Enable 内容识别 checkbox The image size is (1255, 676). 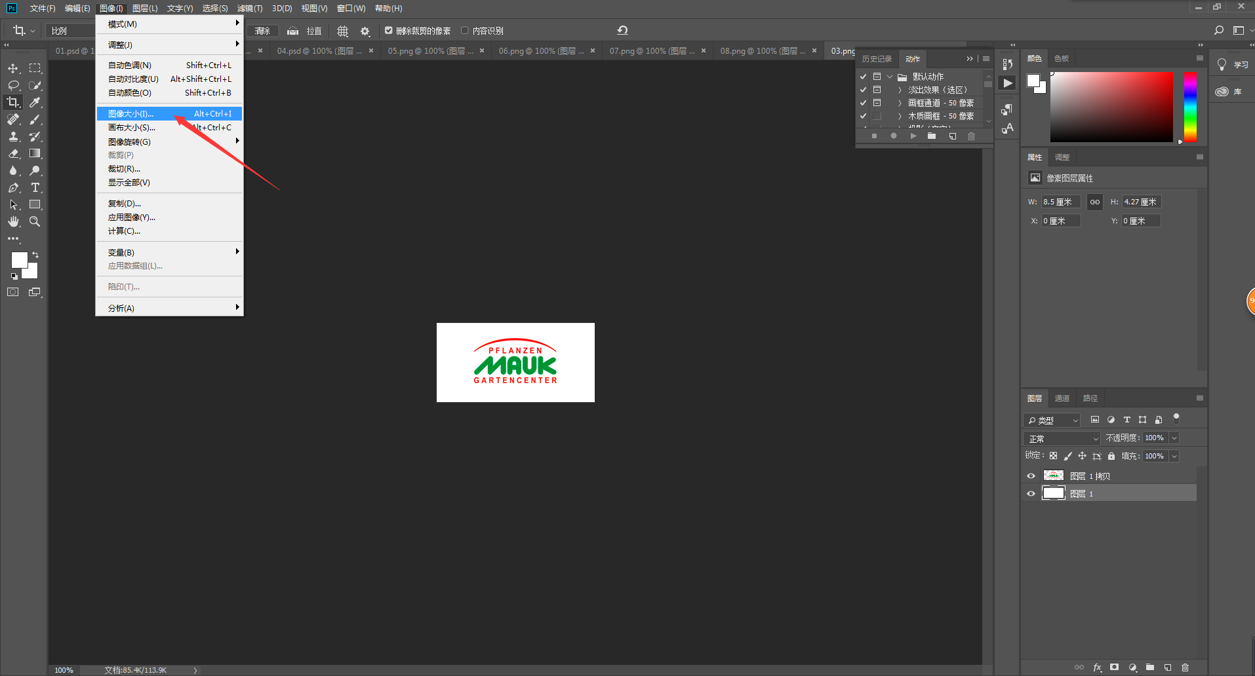coord(465,30)
